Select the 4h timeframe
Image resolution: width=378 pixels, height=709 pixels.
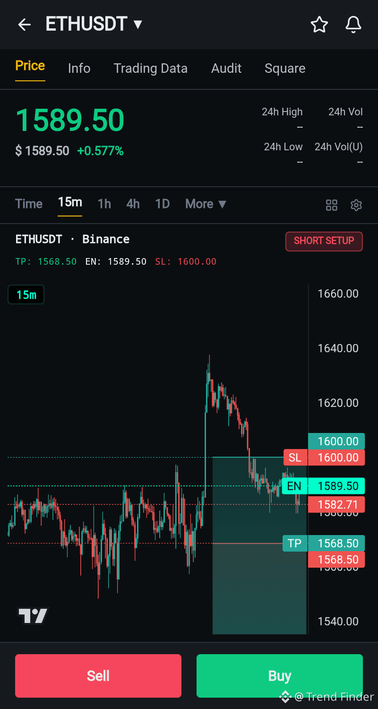[133, 204]
